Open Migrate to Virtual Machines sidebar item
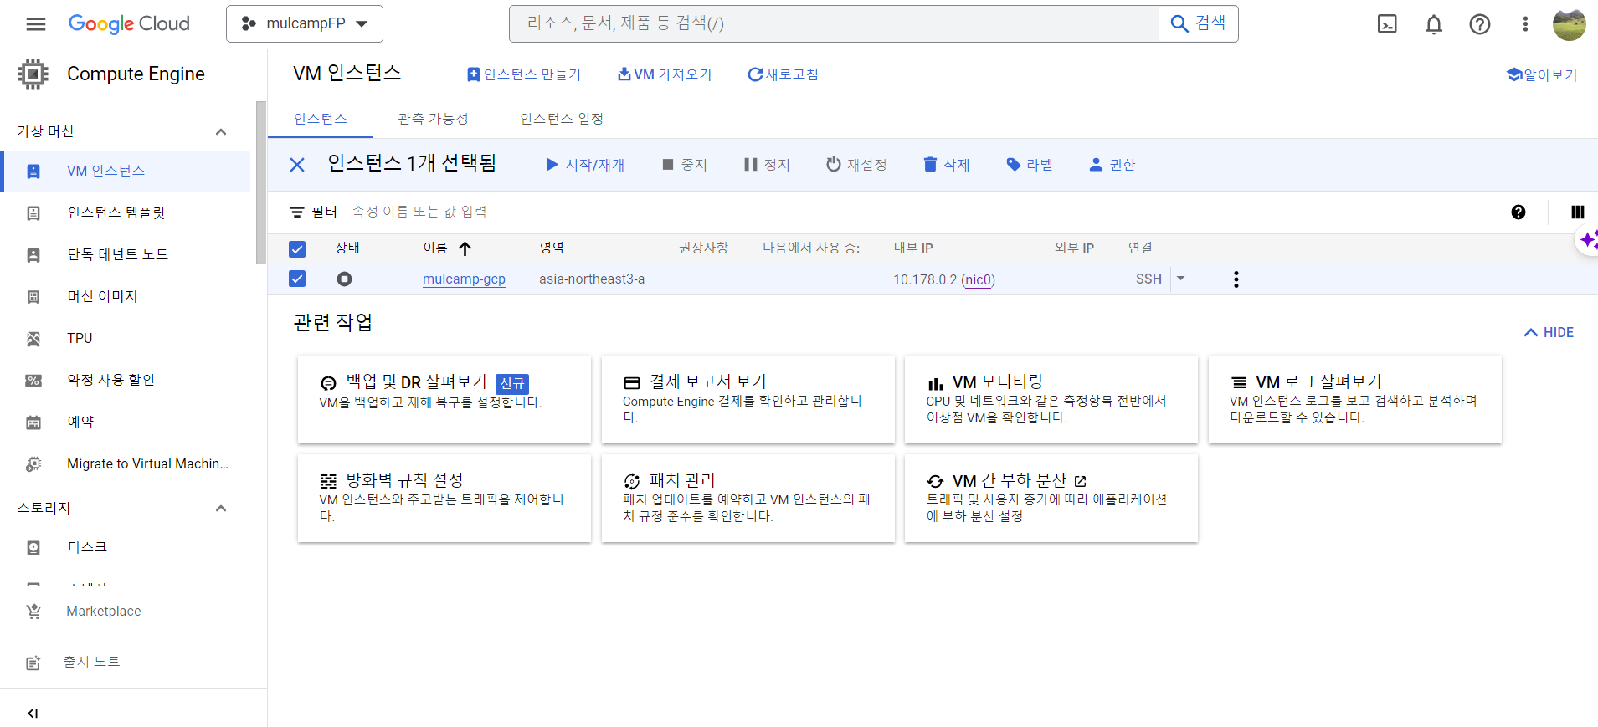The image size is (1598, 727). pyautogui.click(x=126, y=464)
